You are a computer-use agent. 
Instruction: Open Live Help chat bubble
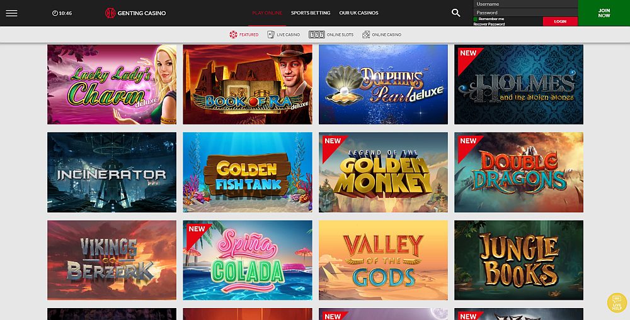(x=617, y=303)
